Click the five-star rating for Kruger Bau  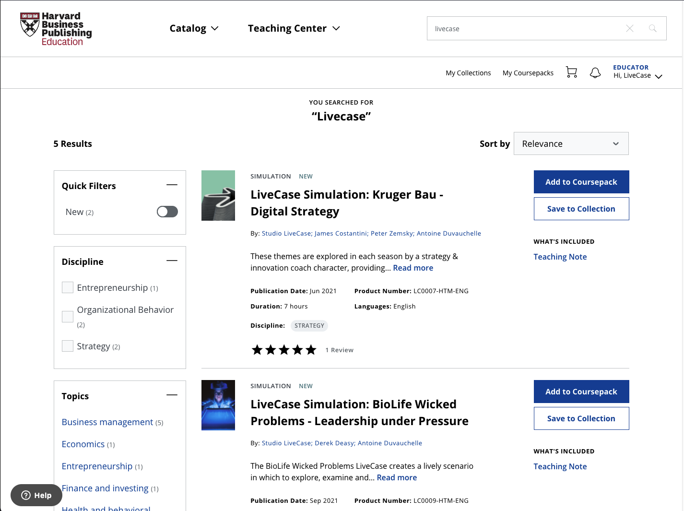click(x=284, y=350)
